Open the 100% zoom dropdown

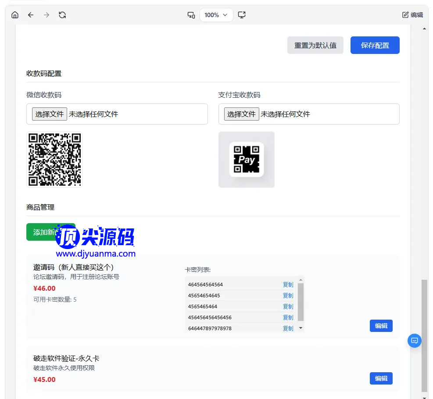216,15
